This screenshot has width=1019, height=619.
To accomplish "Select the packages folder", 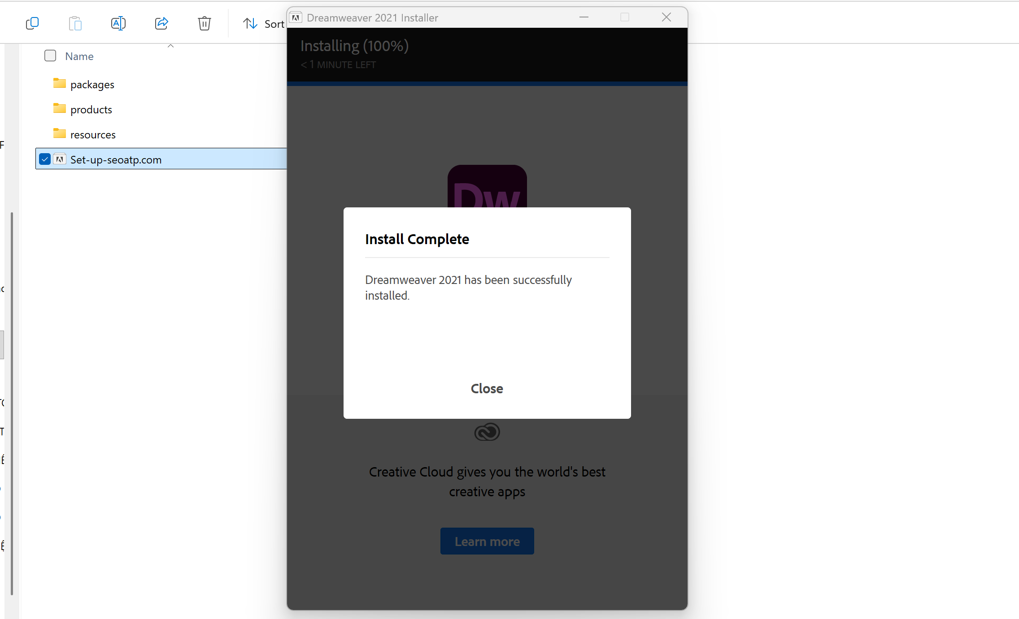I will point(92,85).
